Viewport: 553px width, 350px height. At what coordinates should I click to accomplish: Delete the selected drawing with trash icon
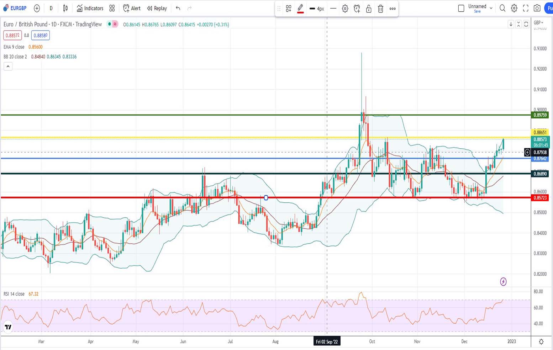[380, 9]
